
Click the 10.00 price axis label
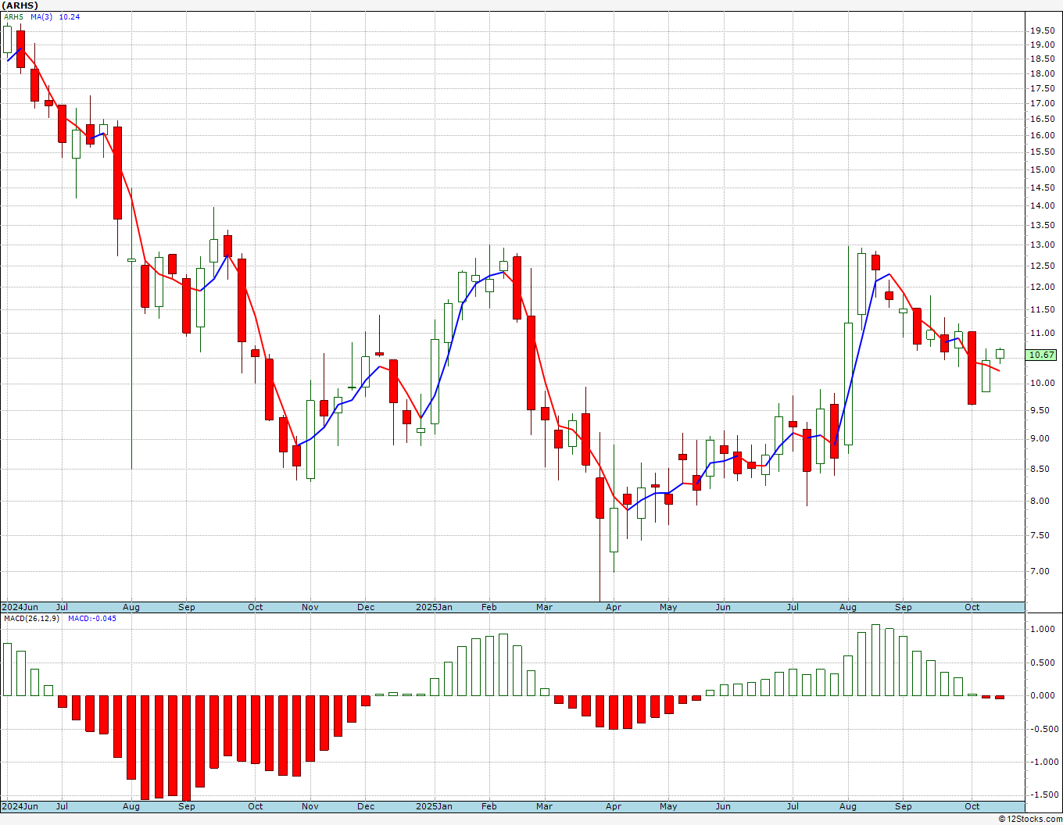pyautogui.click(x=1043, y=384)
